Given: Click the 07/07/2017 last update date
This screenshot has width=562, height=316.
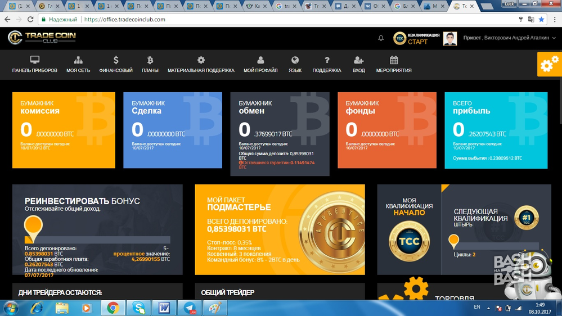Looking at the screenshot, I should 39,275.
